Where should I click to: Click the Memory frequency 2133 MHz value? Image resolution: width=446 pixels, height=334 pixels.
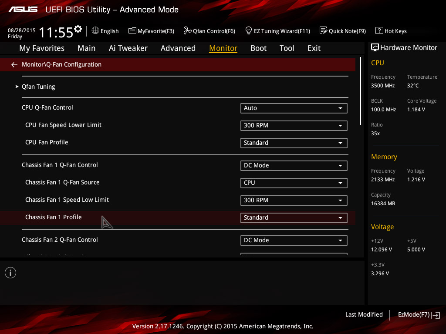[x=383, y=180]
